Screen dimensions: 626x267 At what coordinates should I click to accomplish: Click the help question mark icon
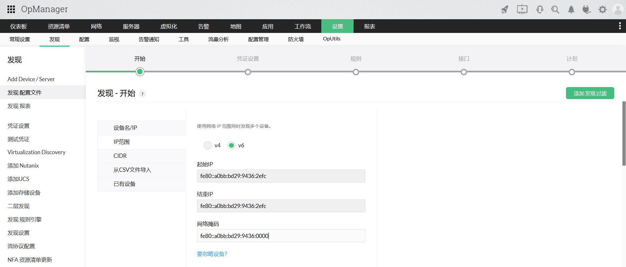pos(142,94)
